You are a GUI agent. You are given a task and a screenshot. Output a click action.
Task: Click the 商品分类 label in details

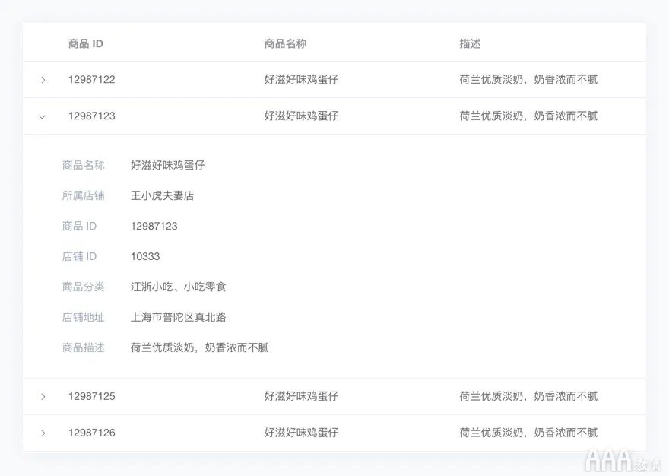coord(83,287)
